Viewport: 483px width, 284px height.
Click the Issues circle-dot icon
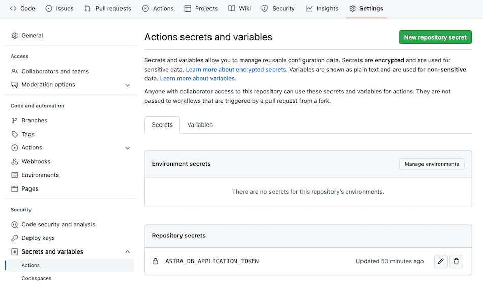pyautogui.click(x=49, y=8)
